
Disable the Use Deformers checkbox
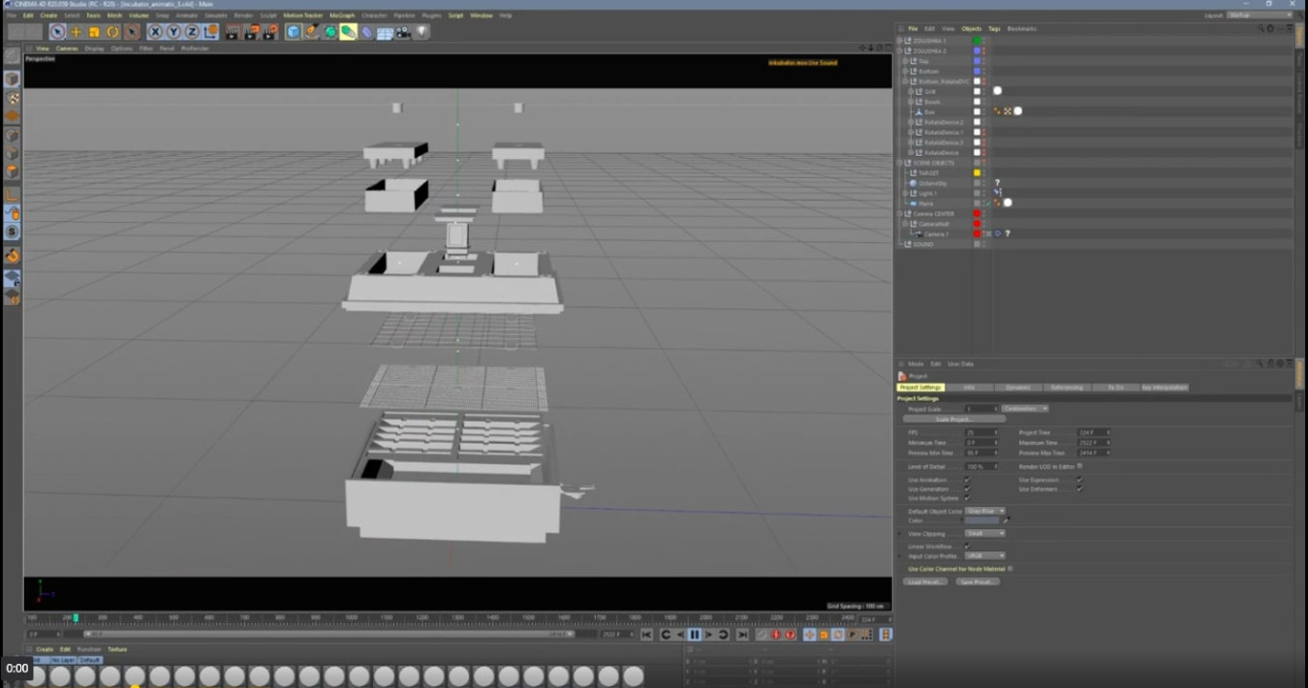pyautogui.click(x=1078, y=489)
